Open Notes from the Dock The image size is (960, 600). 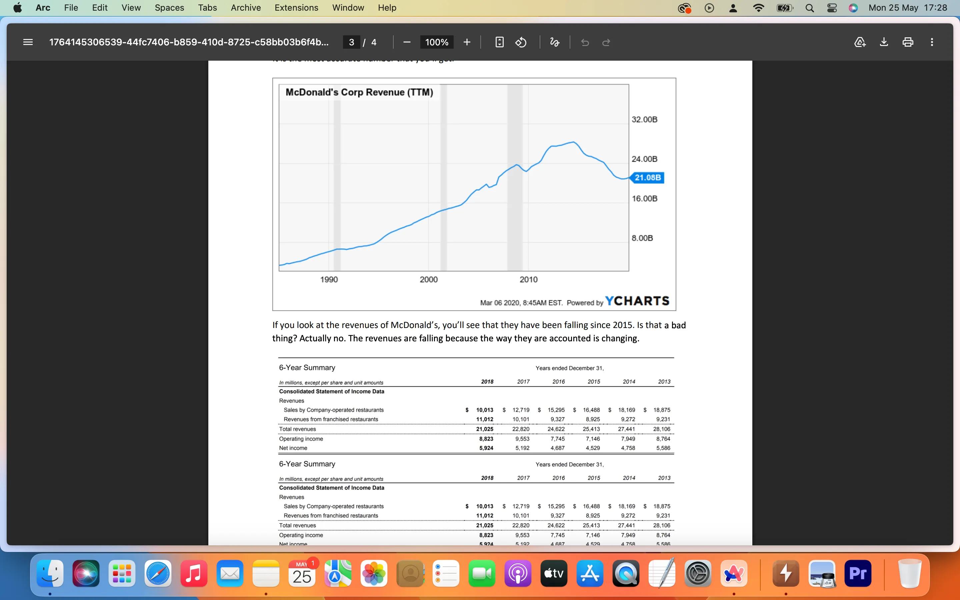point(266,573)
